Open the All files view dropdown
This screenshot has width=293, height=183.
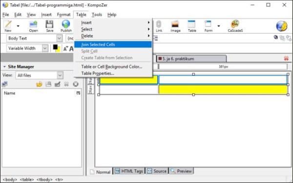point(60,75)
